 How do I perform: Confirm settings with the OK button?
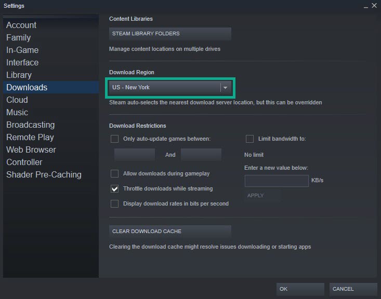coord(300,289)
